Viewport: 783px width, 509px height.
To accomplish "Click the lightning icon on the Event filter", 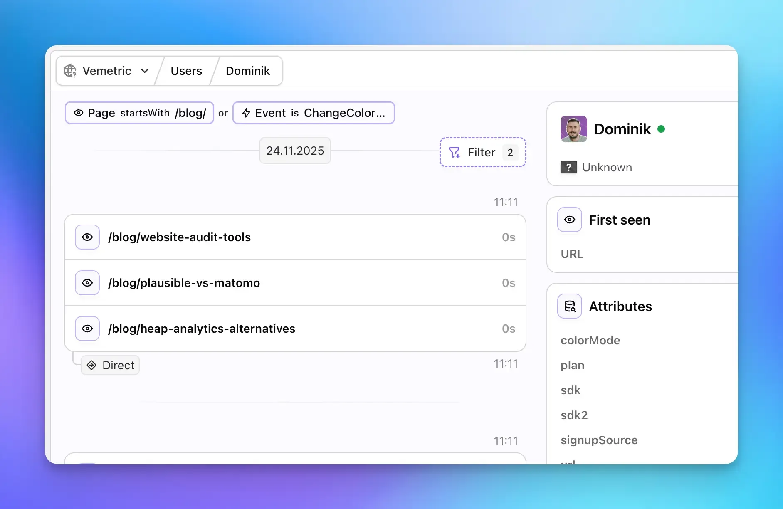I will tap(246, 113).
